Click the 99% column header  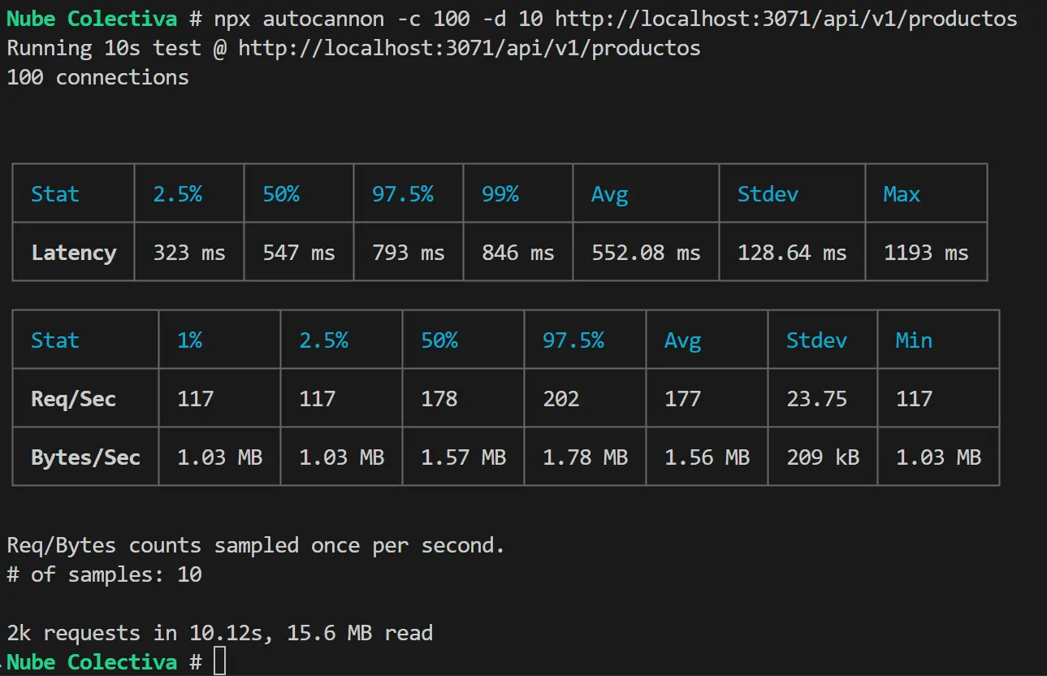click(x=500, y=194)
